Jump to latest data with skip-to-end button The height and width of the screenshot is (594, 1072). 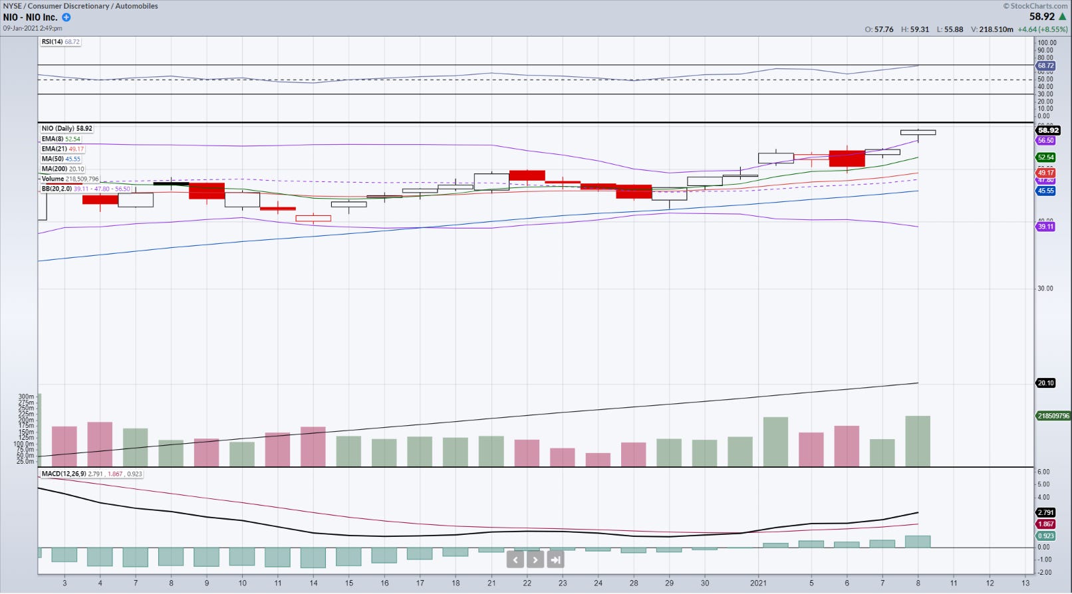[556, 560]
